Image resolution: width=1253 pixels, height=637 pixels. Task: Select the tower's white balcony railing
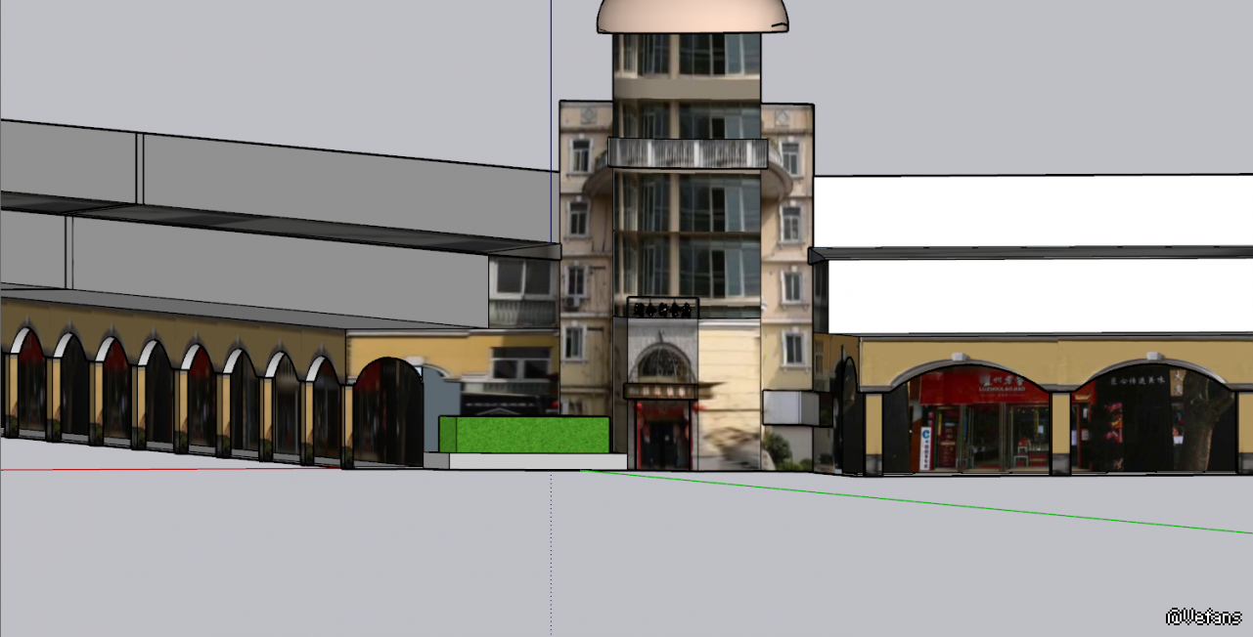688,153
